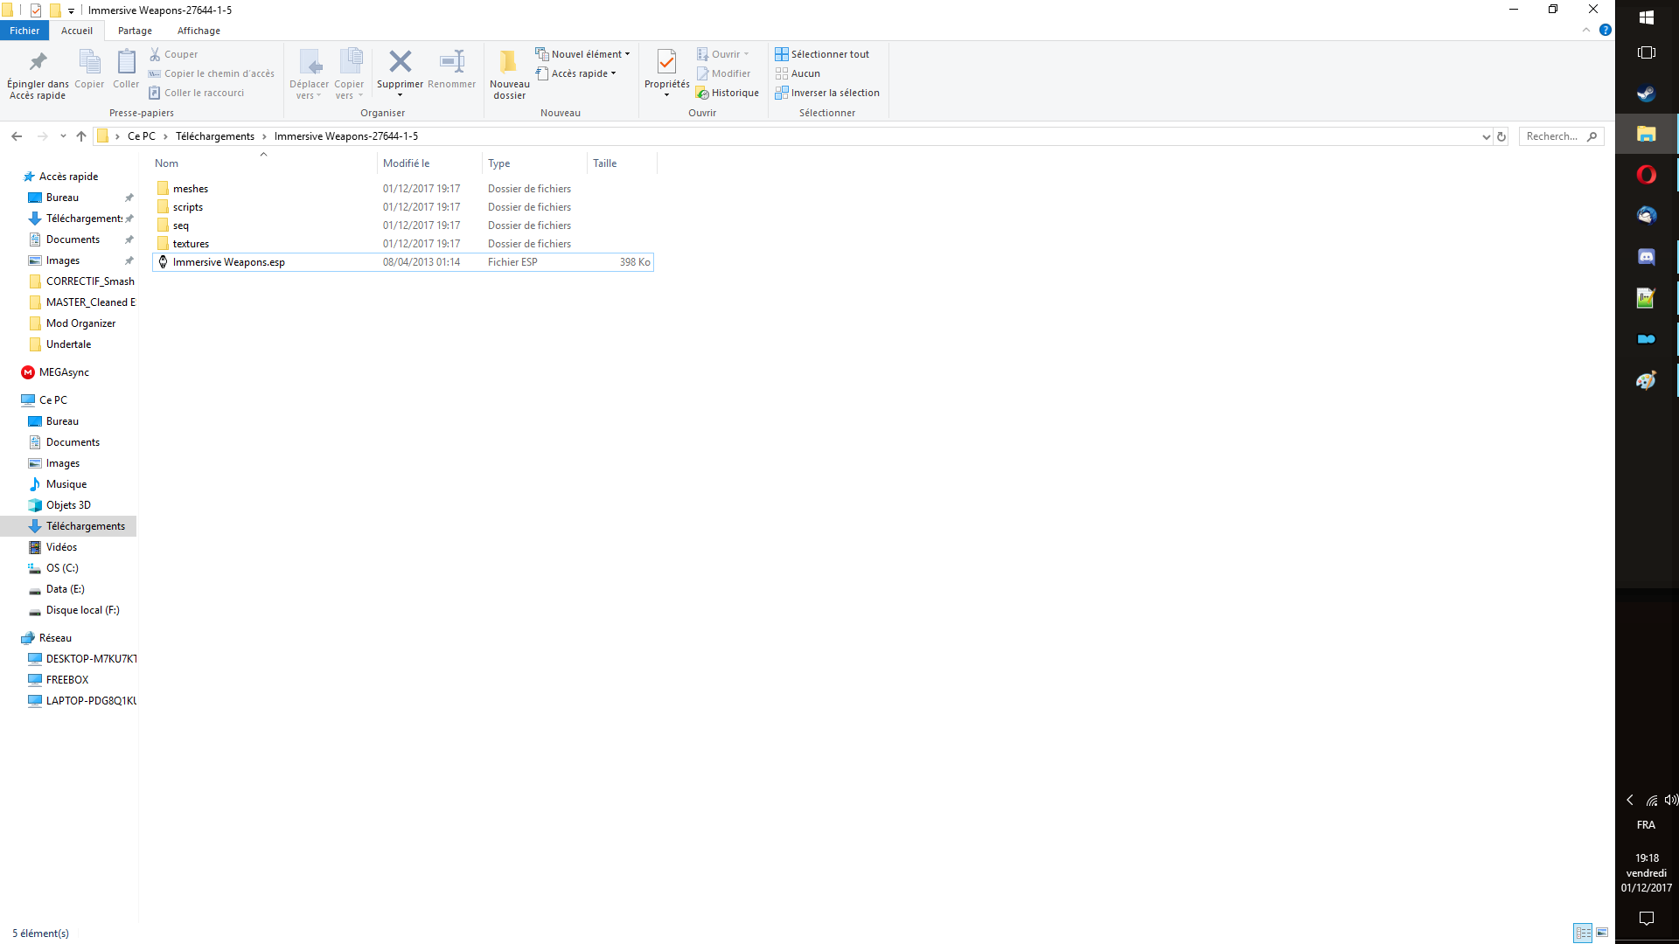This screenshot has width=1679, height=944.
Task: Click the Copier ribbon icon
Action: coord(89,69)
